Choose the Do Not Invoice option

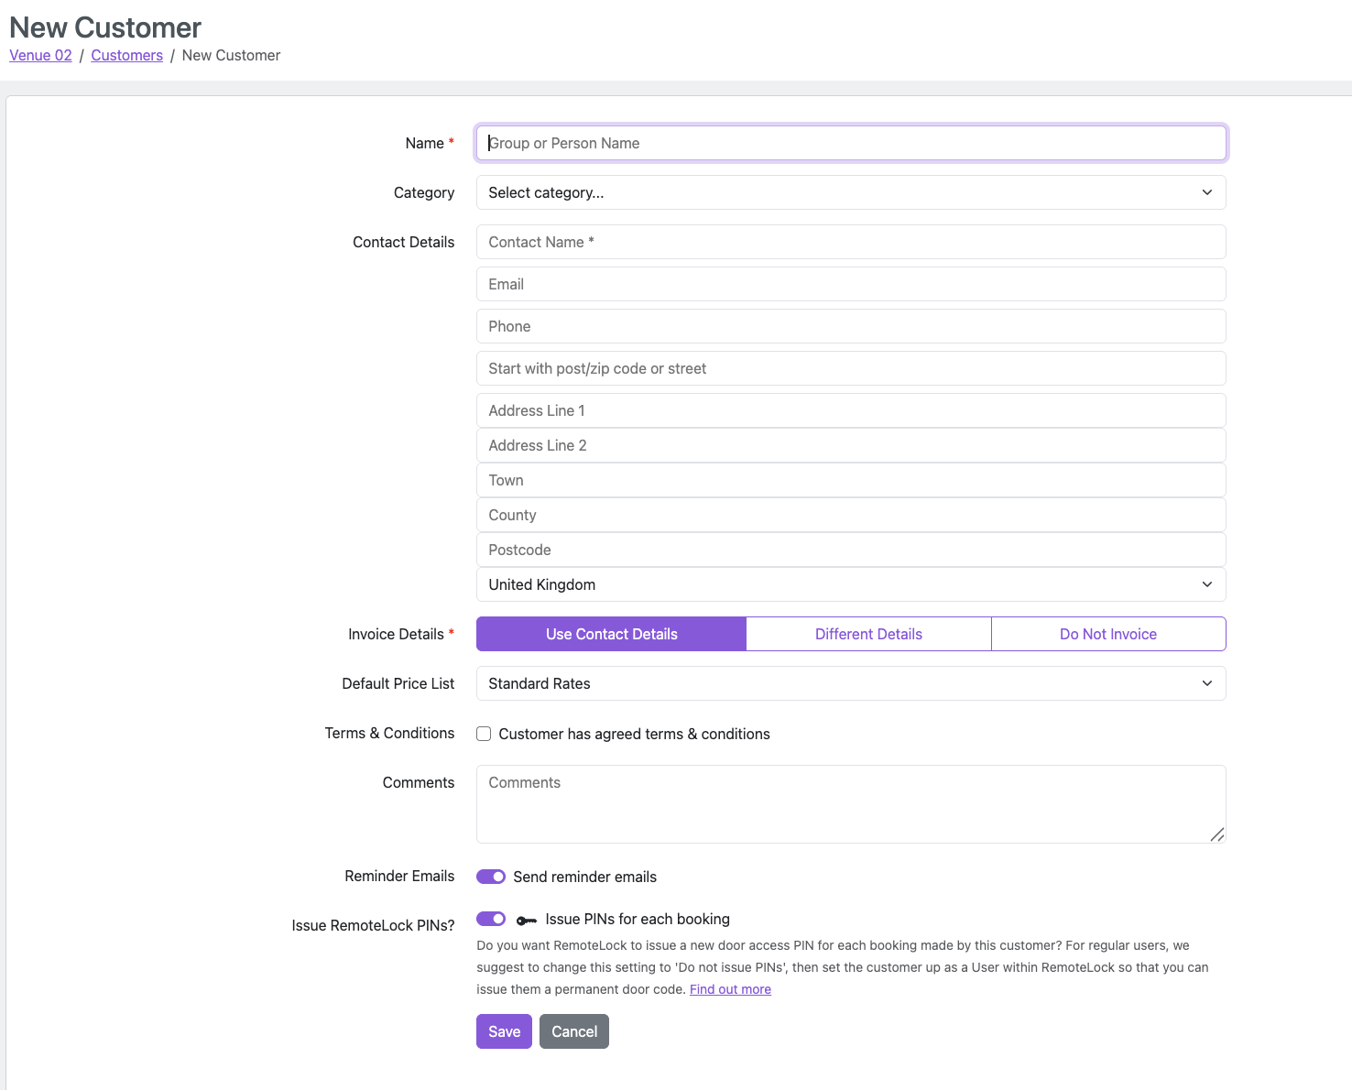(1107, 634)
